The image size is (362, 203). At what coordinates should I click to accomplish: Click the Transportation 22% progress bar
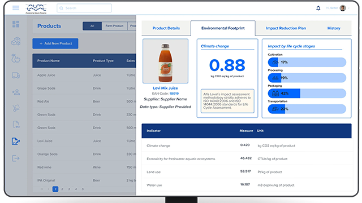point(307,109)
